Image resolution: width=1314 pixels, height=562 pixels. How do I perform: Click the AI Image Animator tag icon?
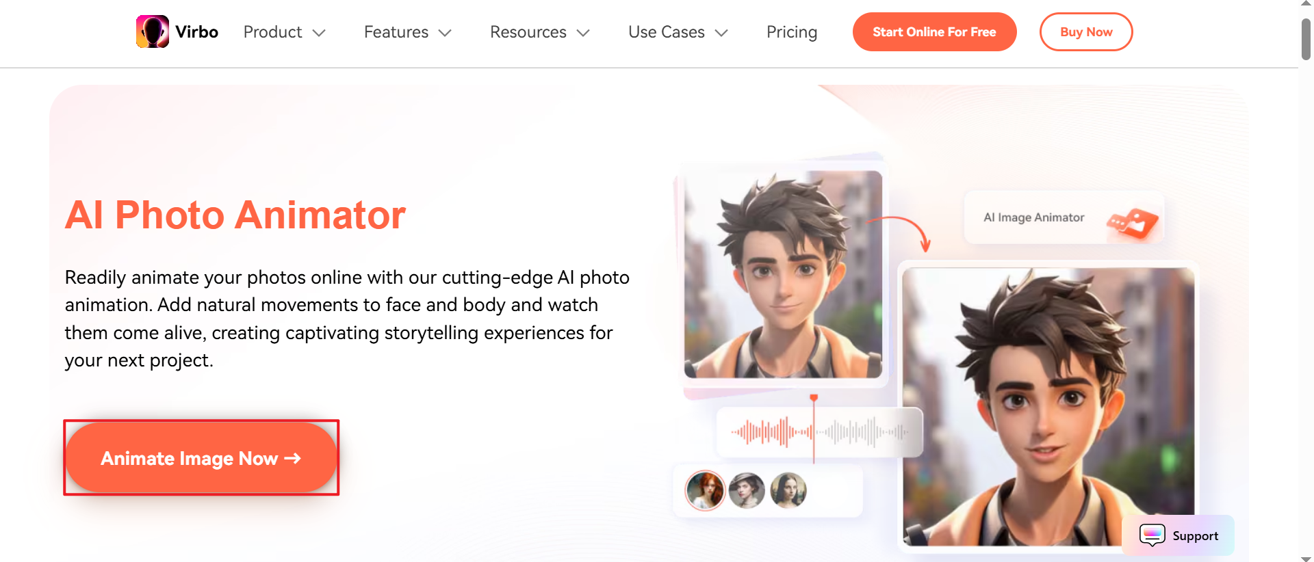[1133, 224]
